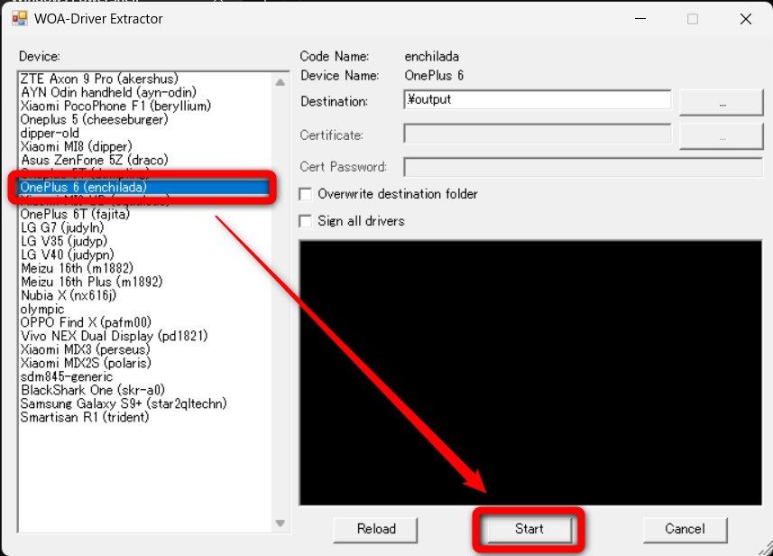Select Xiaomi PocoPhone F1 (beryllium)
The image size is (773, 556).
[x=115, y=107]
